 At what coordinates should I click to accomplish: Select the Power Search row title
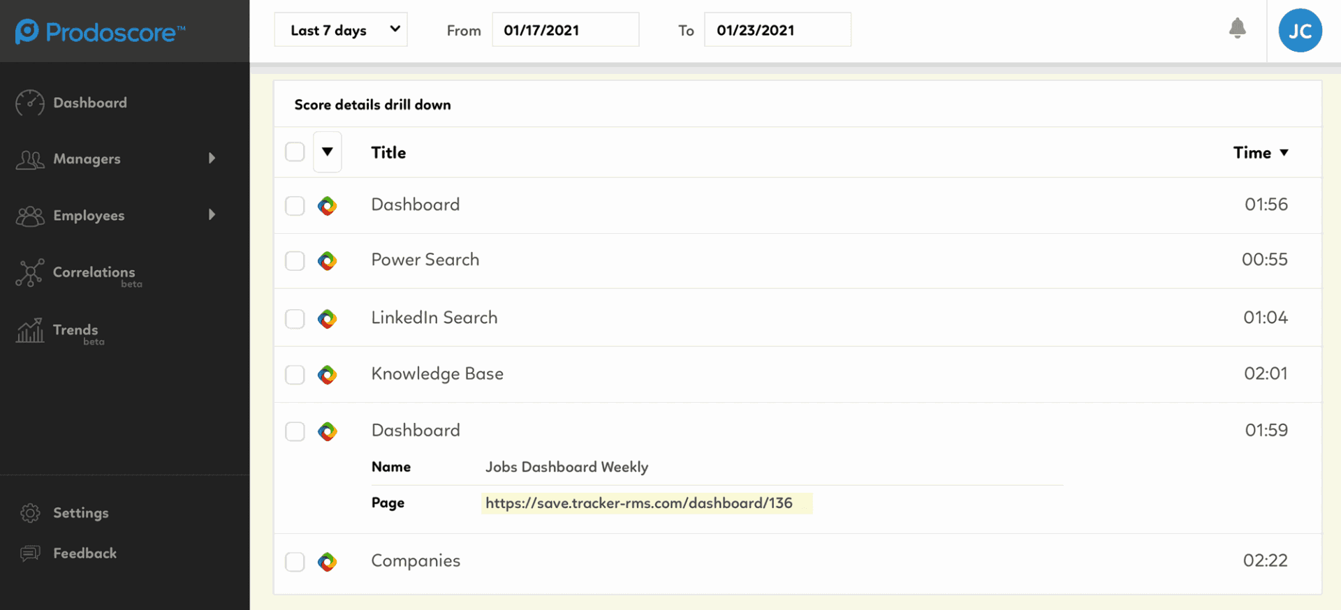pyautogui.click(x=425, y=260)
